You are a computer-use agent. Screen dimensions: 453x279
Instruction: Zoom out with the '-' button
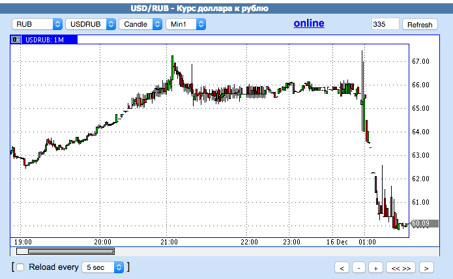[x=358, y=268]
